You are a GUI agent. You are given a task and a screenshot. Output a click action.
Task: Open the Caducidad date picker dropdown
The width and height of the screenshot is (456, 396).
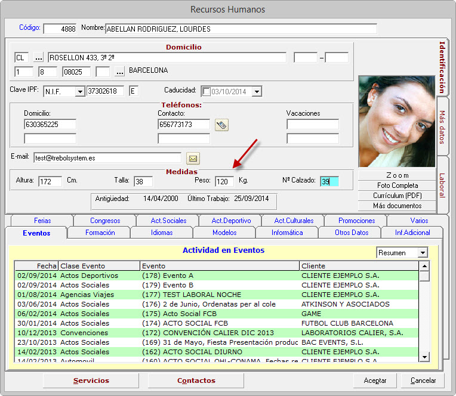click(257, 92)
